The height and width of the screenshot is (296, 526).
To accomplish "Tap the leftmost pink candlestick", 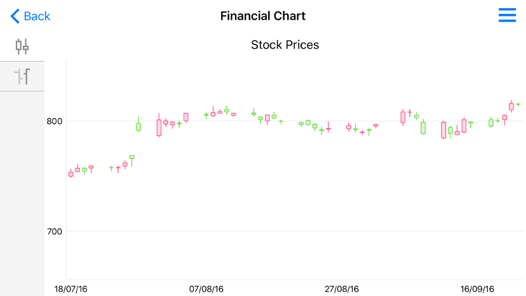I will click(x=71, y=174).
